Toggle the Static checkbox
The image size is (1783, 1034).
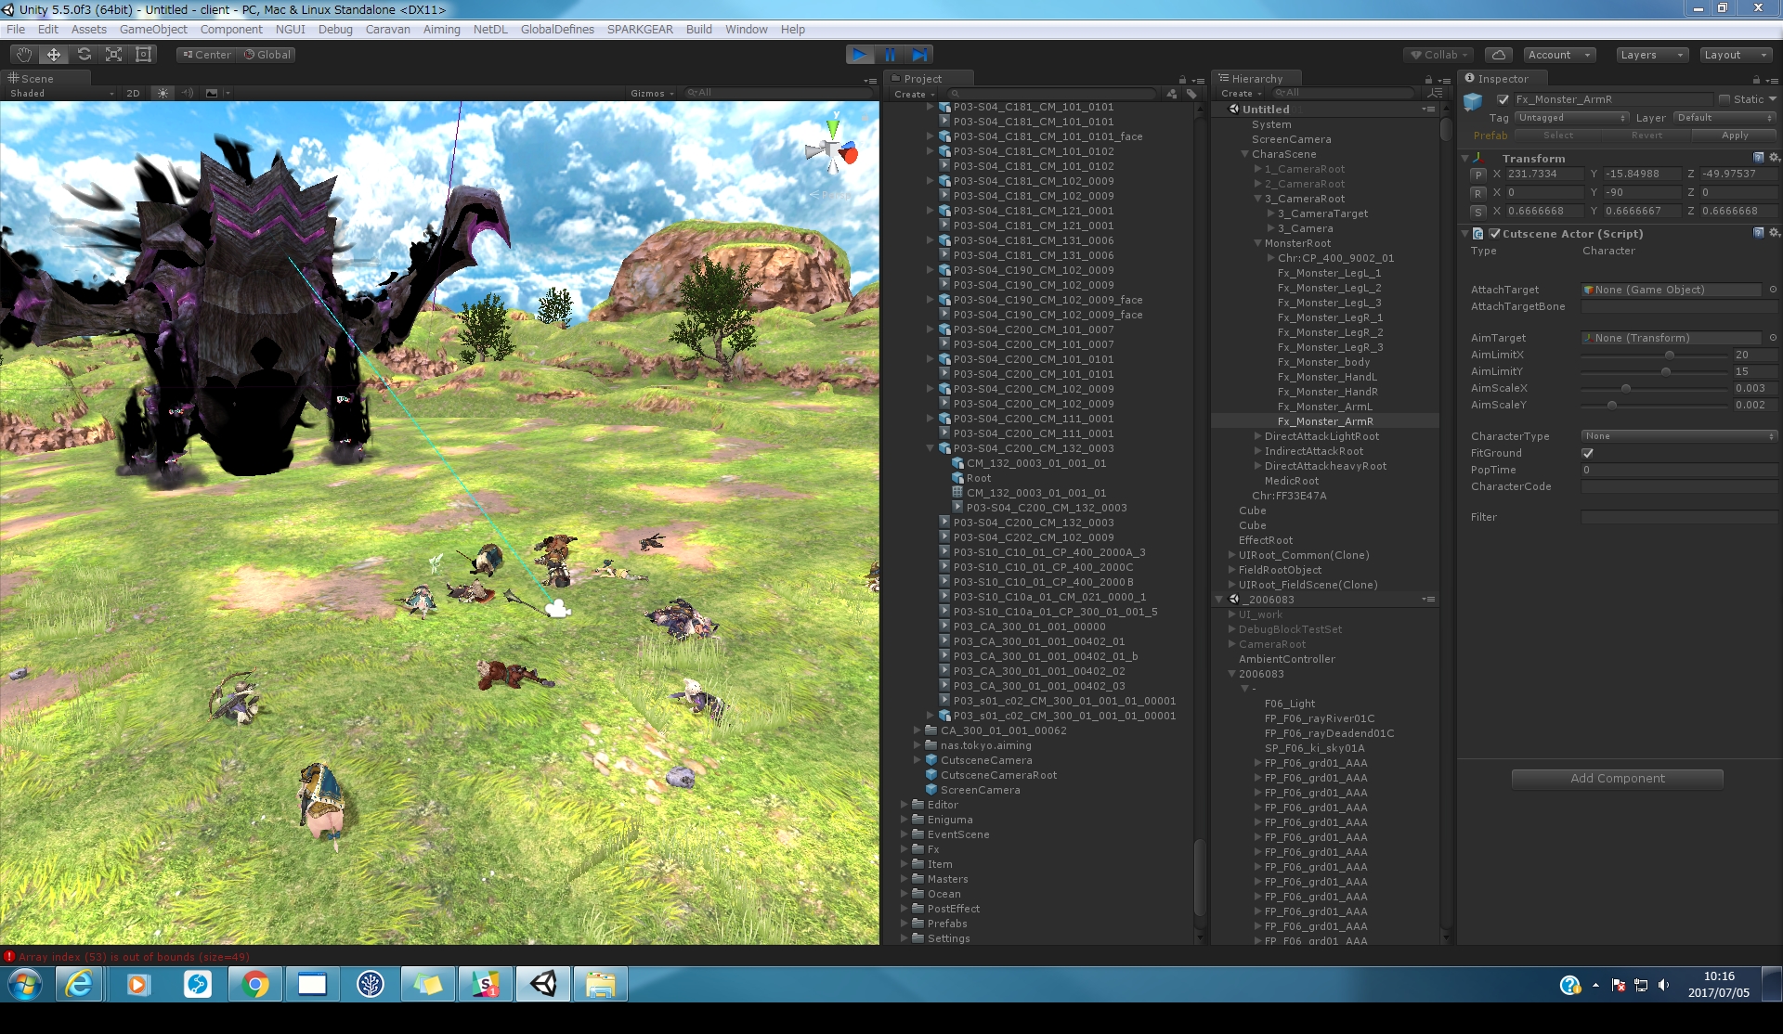1724,99
